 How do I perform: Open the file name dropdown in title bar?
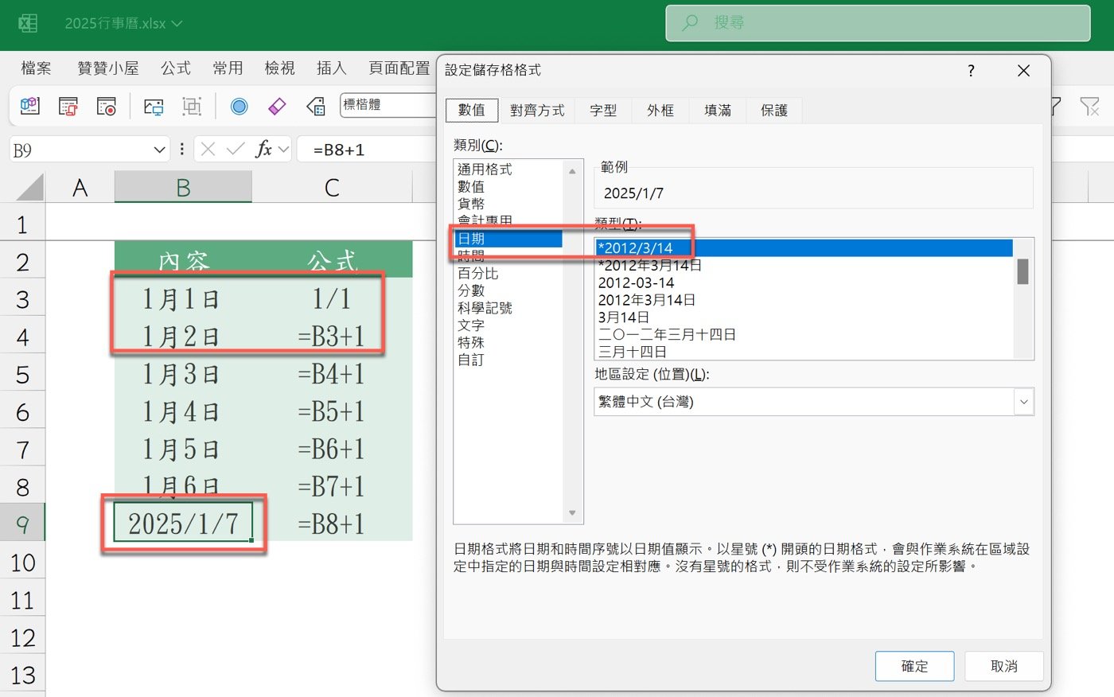(x=177, y=24)
